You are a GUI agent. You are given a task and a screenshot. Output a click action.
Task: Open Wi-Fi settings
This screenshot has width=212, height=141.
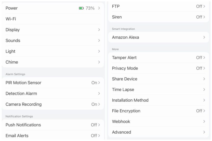pyautogui.click(x=53, y=19)
